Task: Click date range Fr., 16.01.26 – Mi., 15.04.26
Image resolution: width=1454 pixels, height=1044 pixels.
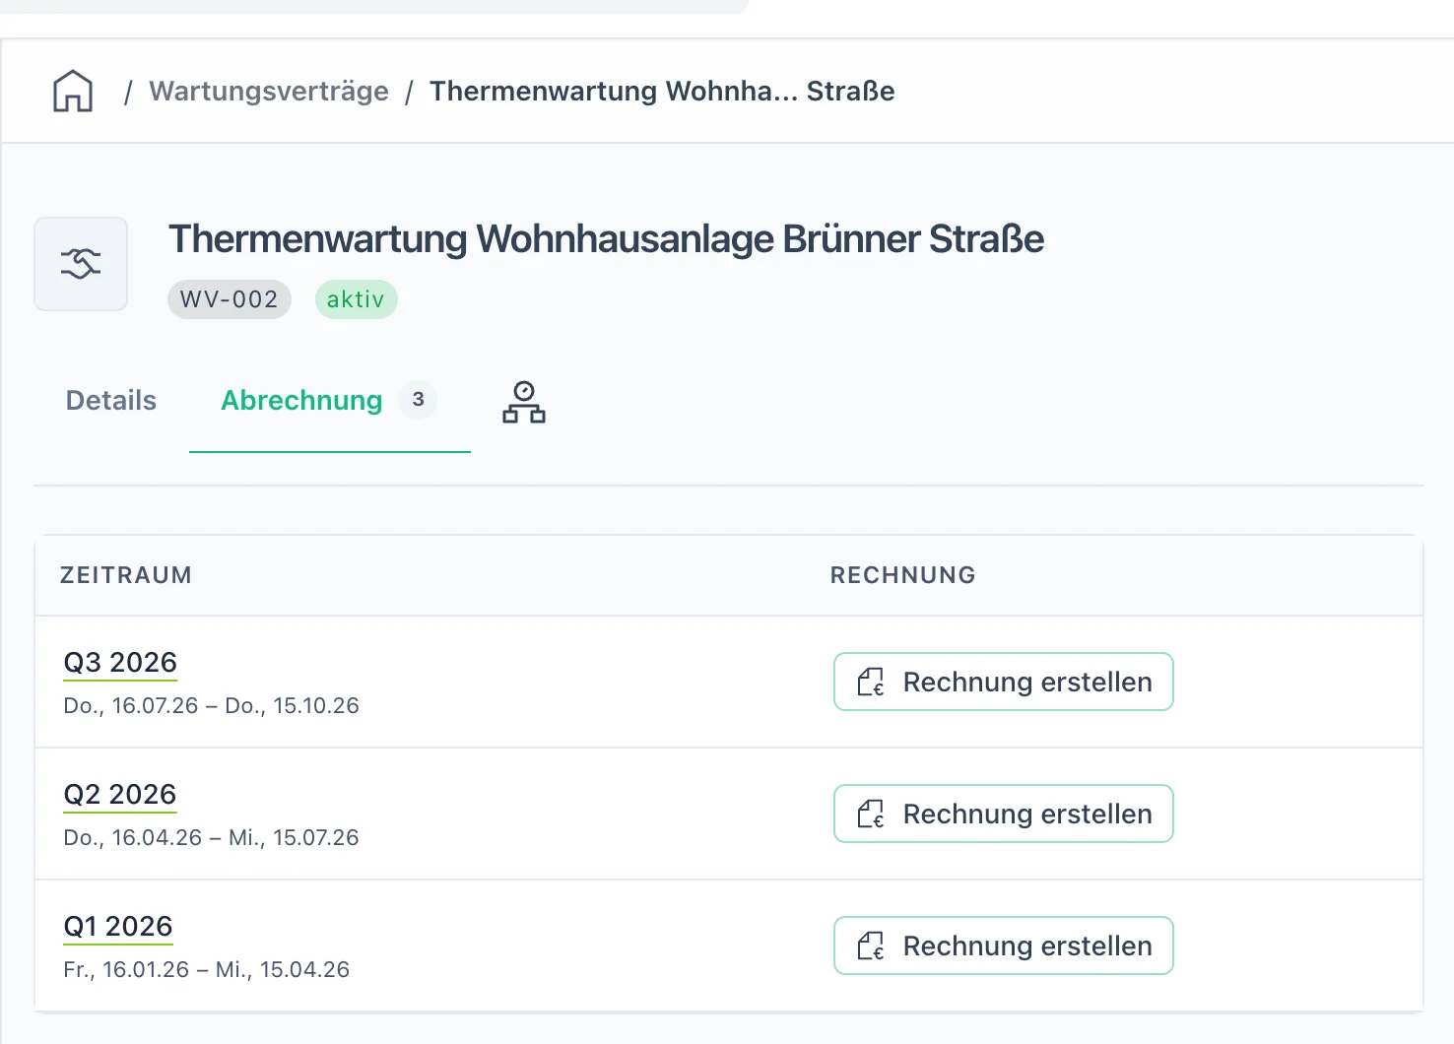Action: pos(207,970)
